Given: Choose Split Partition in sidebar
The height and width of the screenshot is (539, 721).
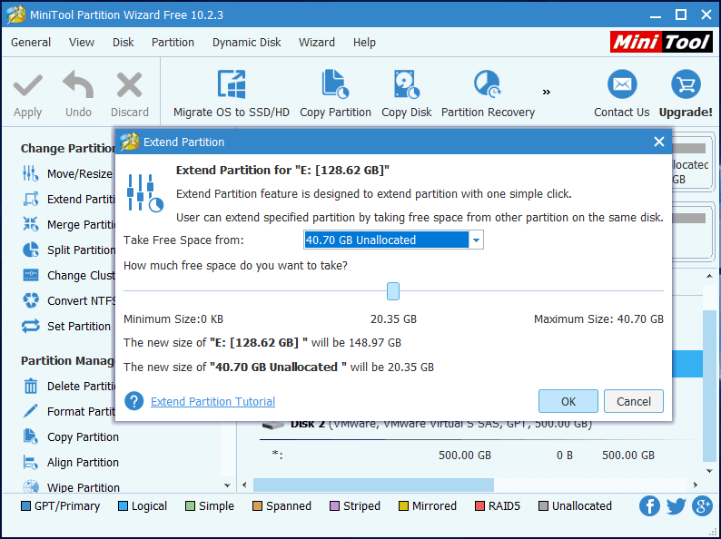Looking at the screenshot, I should 69,250.
